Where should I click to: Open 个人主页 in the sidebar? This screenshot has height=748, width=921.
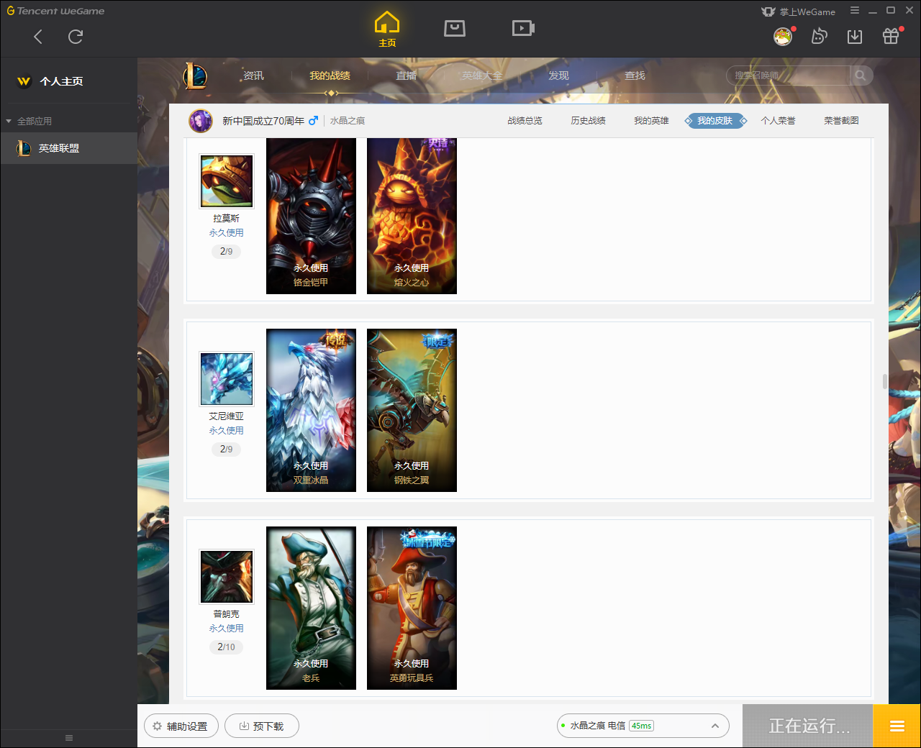[x=61, y=81]
